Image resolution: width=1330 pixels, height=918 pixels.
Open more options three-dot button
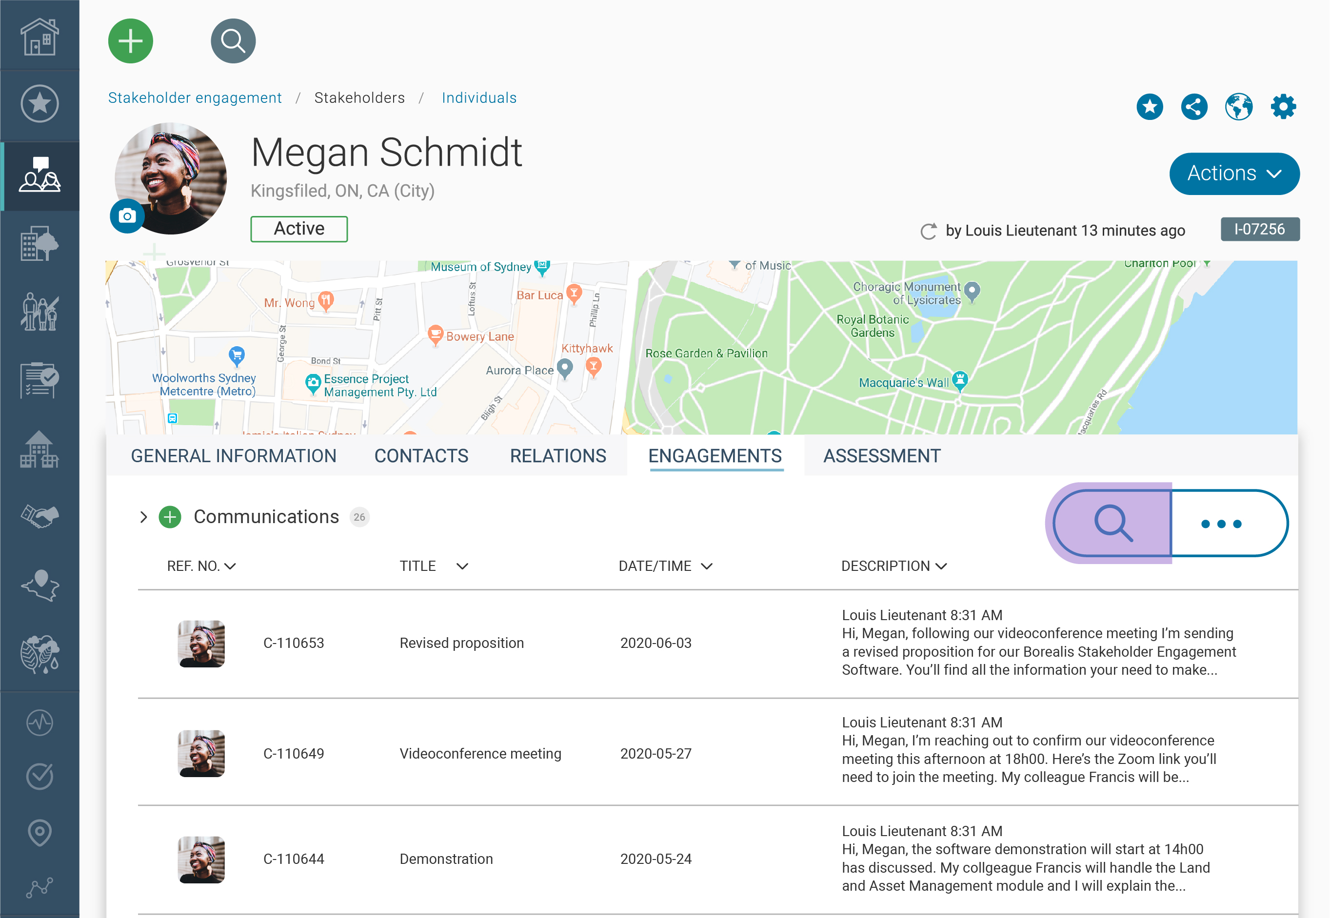pyautogui.click(x=1230, y=523)
